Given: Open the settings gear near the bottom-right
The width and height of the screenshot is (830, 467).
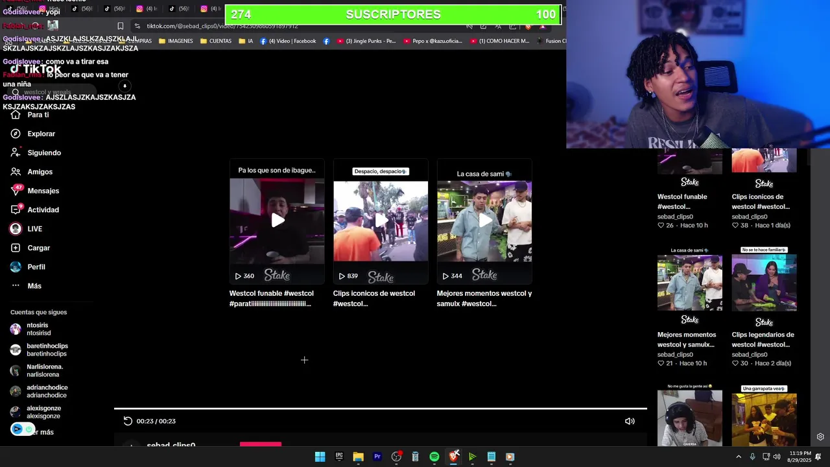Looking at the screenshot, I should point(820,437).
